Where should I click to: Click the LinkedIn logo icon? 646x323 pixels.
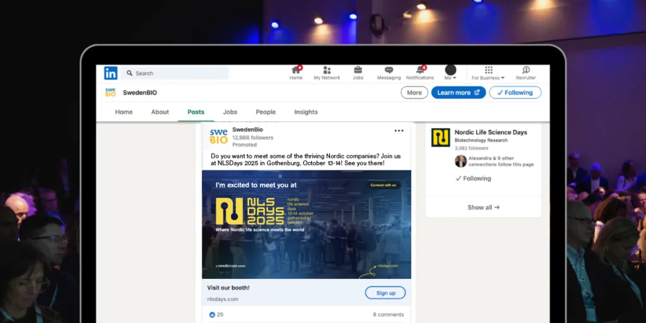tap(110, 73)
